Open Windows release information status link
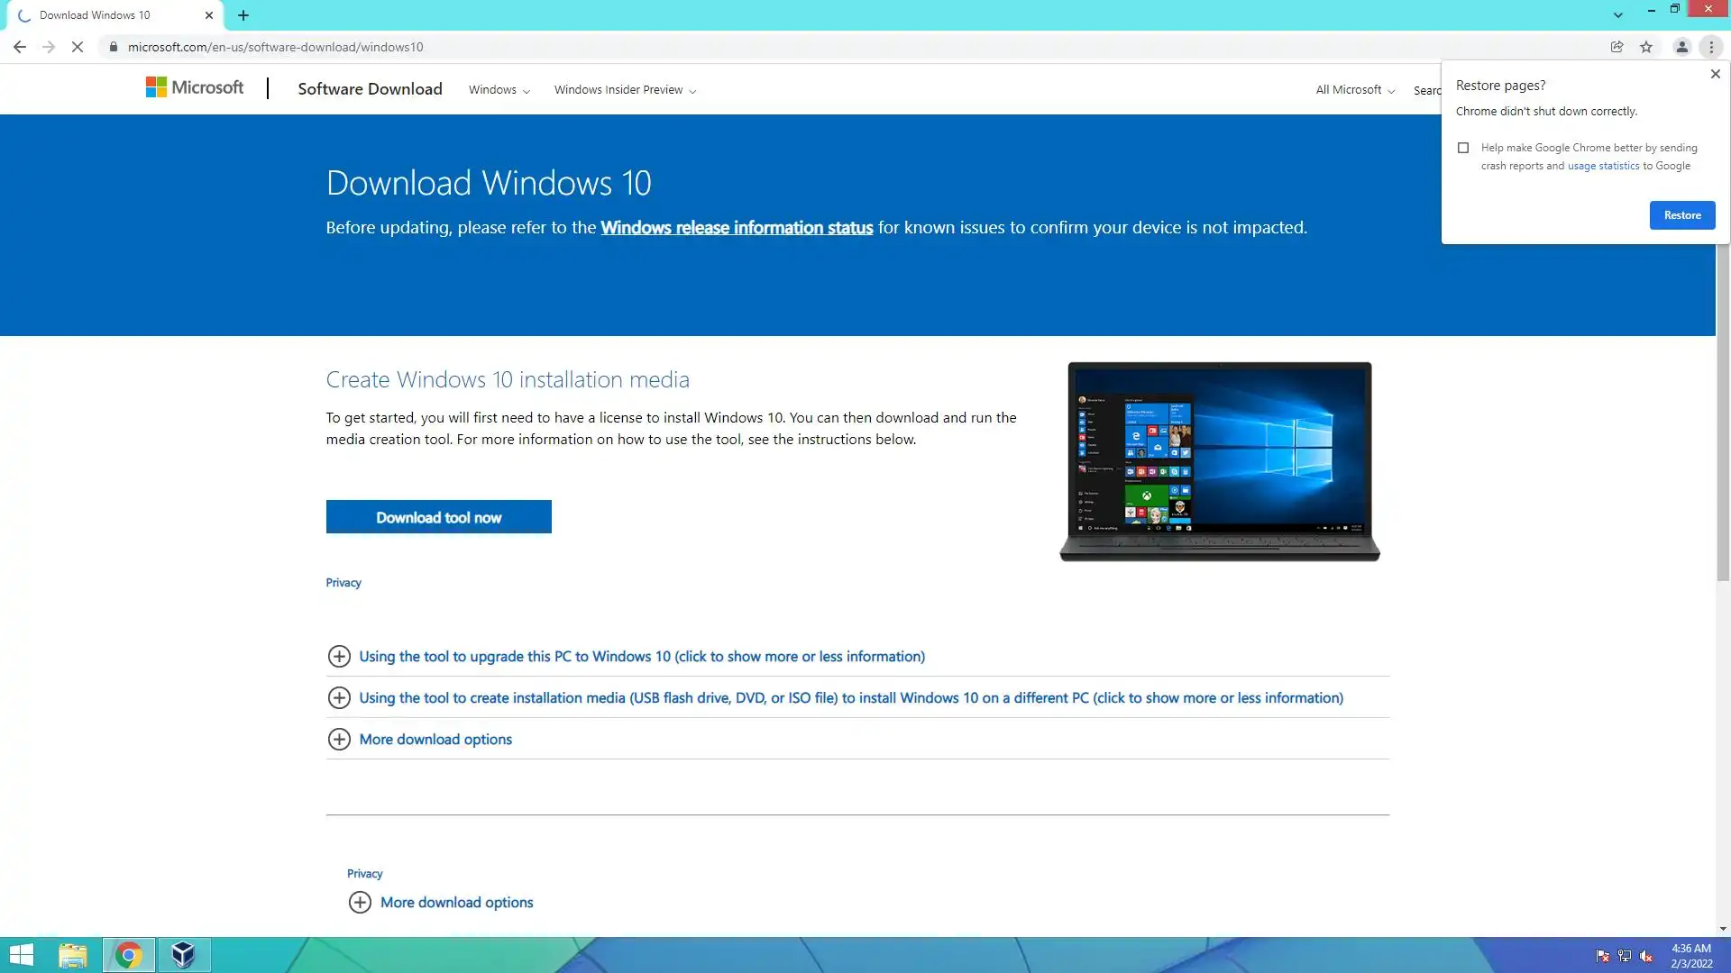Image resolution: width=1731 pixels, height=973 pixels. 736,228
